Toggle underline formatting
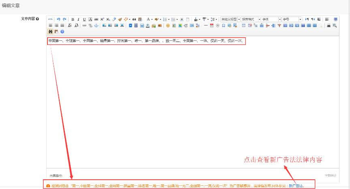This screenshot has height=189, width=350. (x=84, y=19)
